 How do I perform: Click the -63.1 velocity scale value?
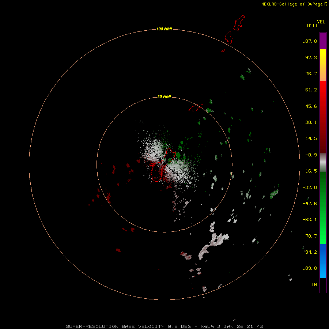[x=310, y=220]
